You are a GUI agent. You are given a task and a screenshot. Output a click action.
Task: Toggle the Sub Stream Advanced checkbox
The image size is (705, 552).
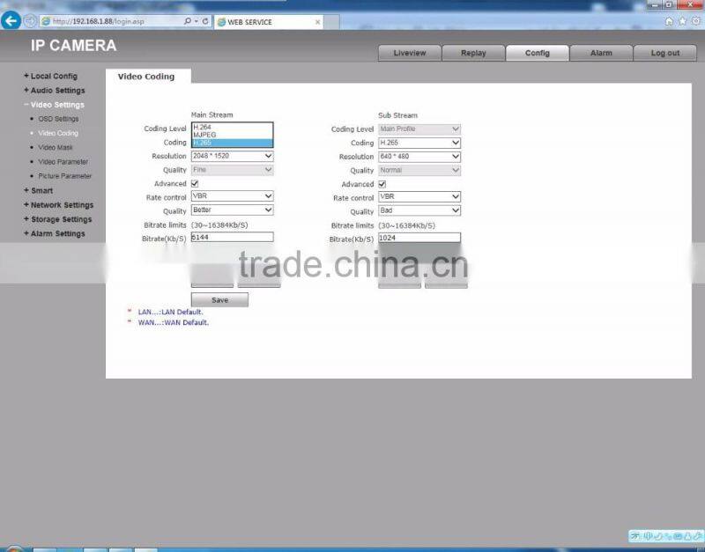(x=382, y=184)
